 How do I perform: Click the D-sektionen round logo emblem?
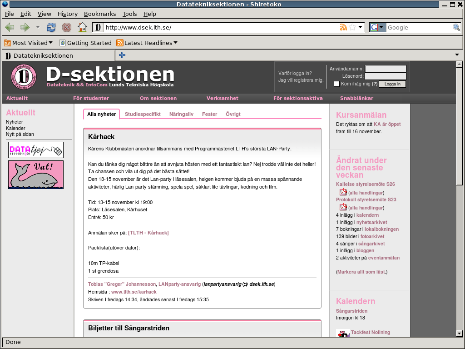(x=24, y=77)
